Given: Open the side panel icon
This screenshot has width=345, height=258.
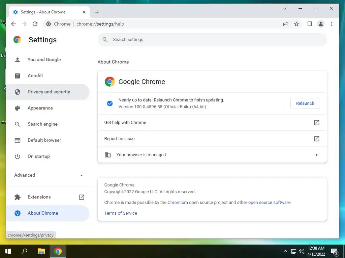Looking at the screenshot, I should tap(310, 24).
